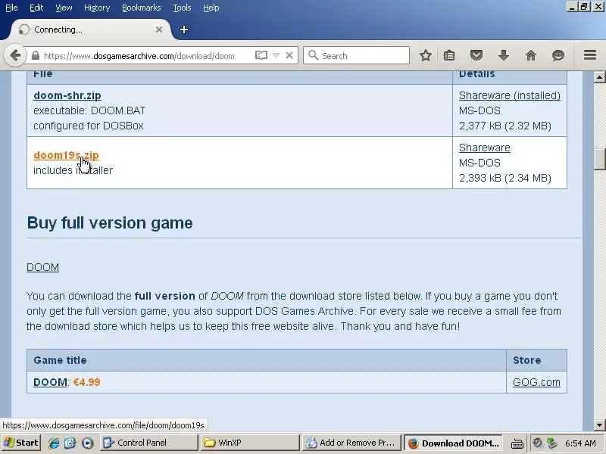This screenshot has width=606, height=454.
Task: Open the Bookmarks menu
Action: tap(141, 8)
